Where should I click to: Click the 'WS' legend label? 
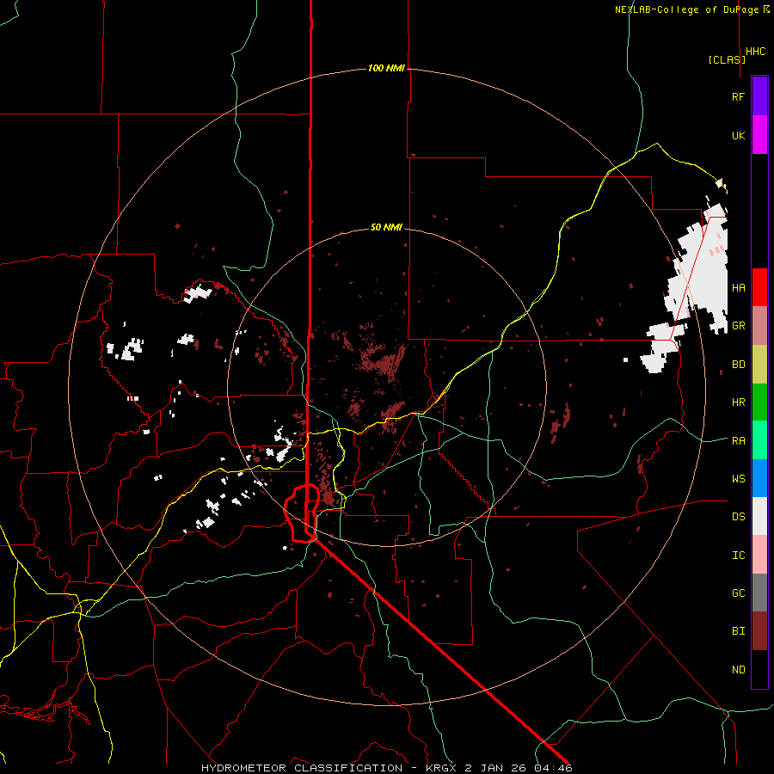click(x=738, y=479)
